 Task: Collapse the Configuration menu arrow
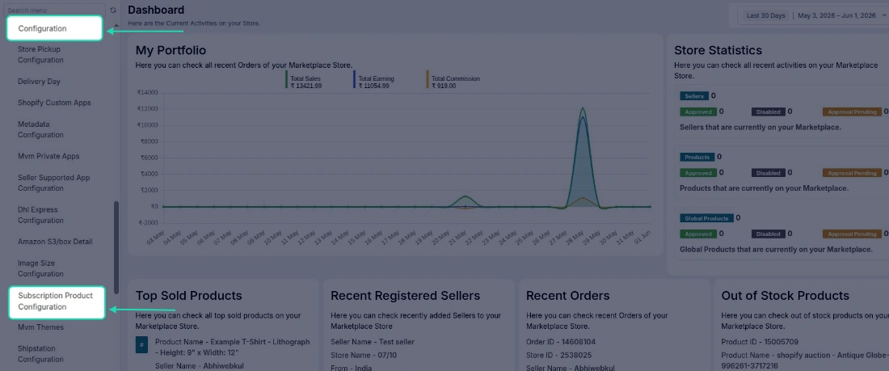coord(116,26)
